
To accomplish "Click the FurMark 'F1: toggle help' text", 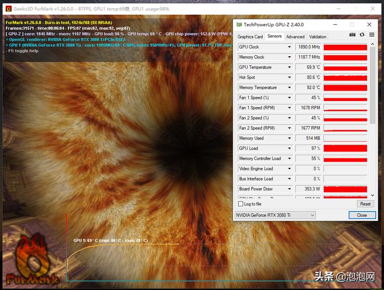I will click(22, 51).
